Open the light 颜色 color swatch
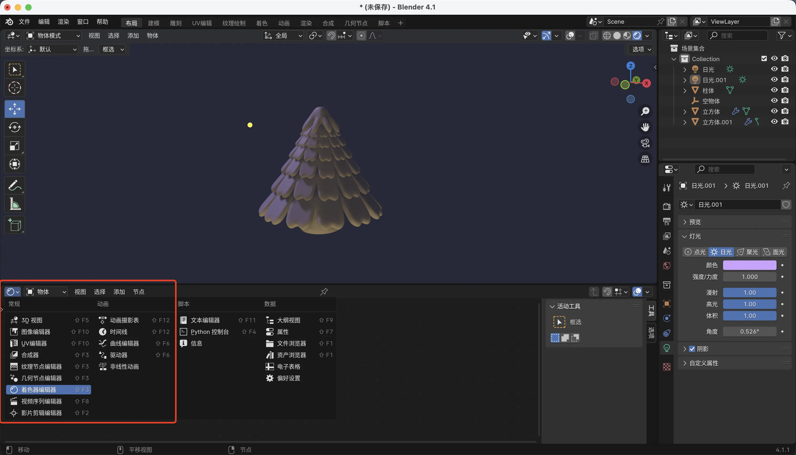This screenshot has height=455, width=796. [x=749, y=265]
